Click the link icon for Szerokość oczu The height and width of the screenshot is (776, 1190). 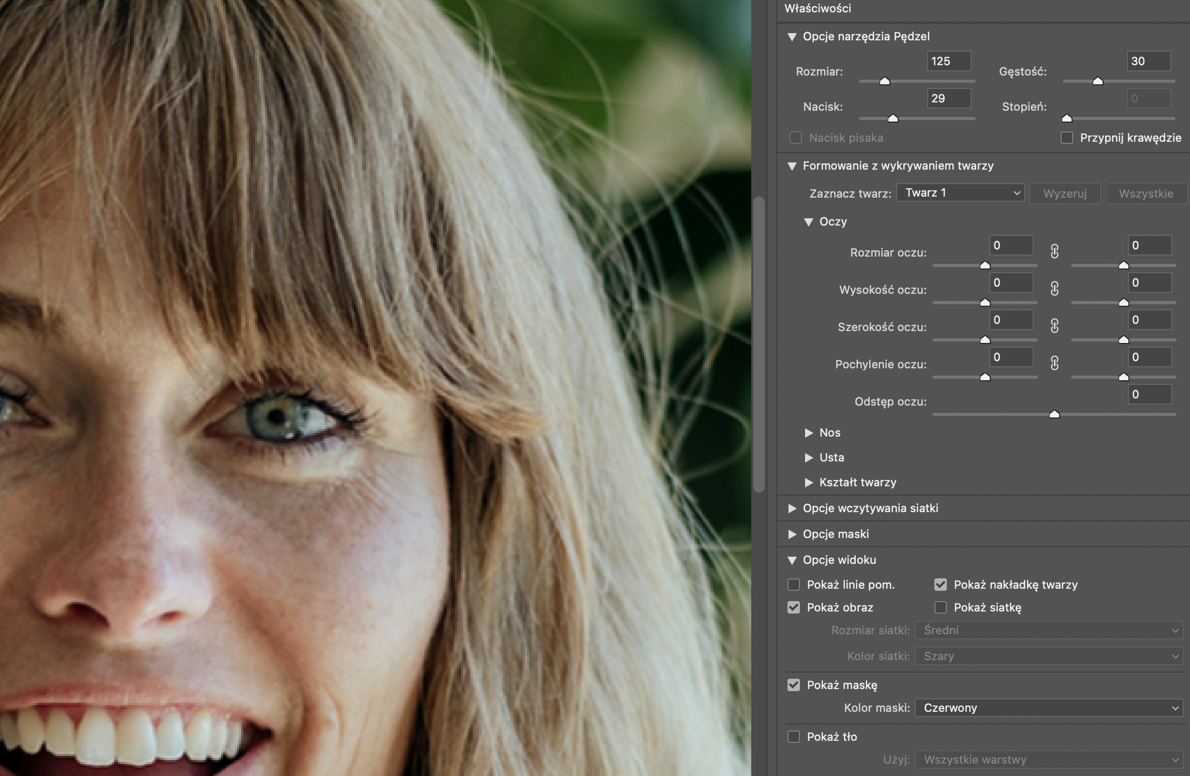[1054, 326]
